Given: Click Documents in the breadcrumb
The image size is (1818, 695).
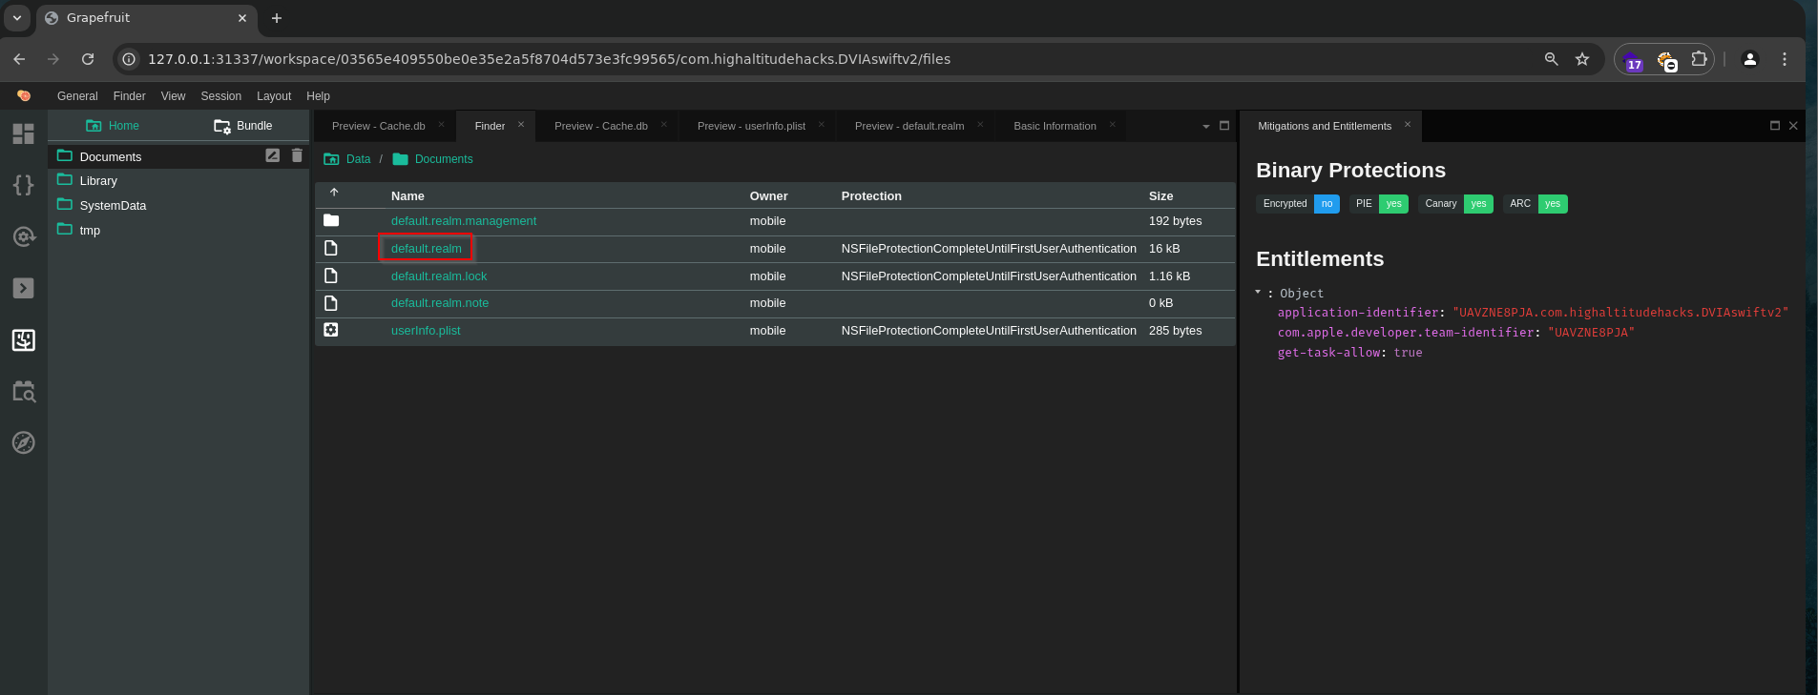Looking at the screenshot, I should pos(444,159).
